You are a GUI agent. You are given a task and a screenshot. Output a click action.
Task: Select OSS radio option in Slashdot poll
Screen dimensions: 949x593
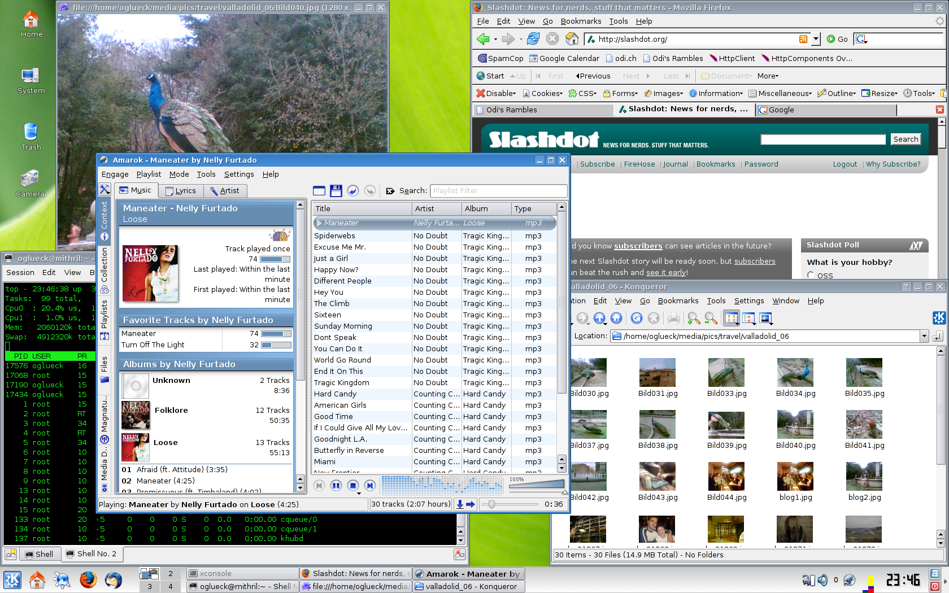811,275
